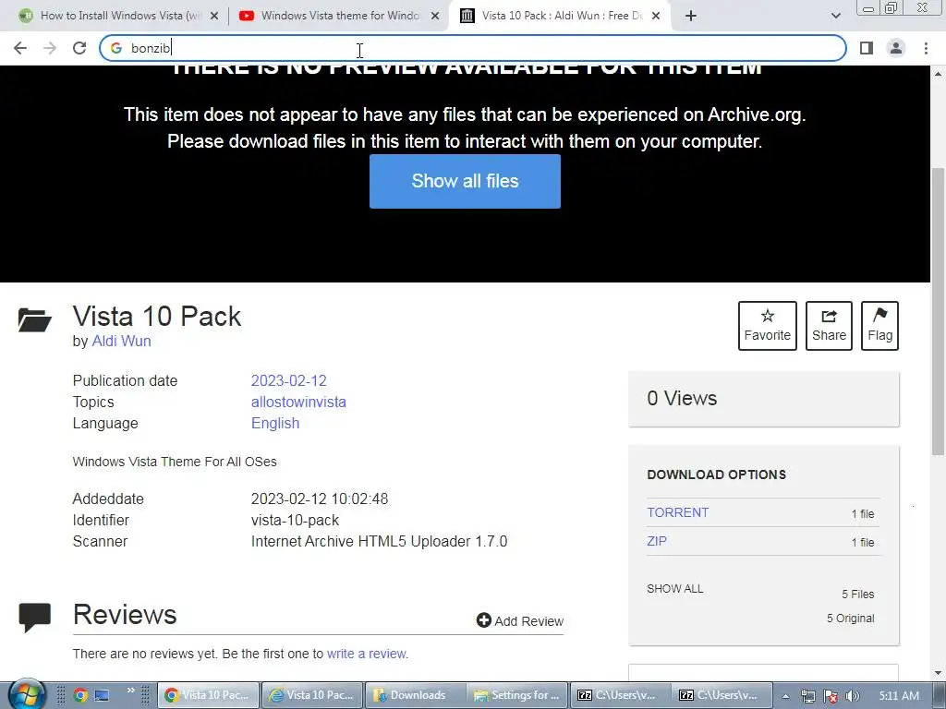Click the Reviews speech bubble icon
Image resolution: width=946 pixels, height=709 pixels.
coord(34,617)
